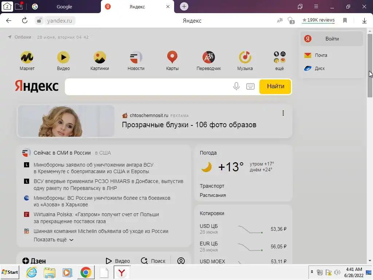Open Дзен Поиск link
The image size is (373, 280).
coord(153,261)
